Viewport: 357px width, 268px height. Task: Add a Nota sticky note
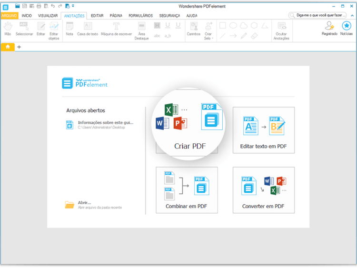coord(69,29)
